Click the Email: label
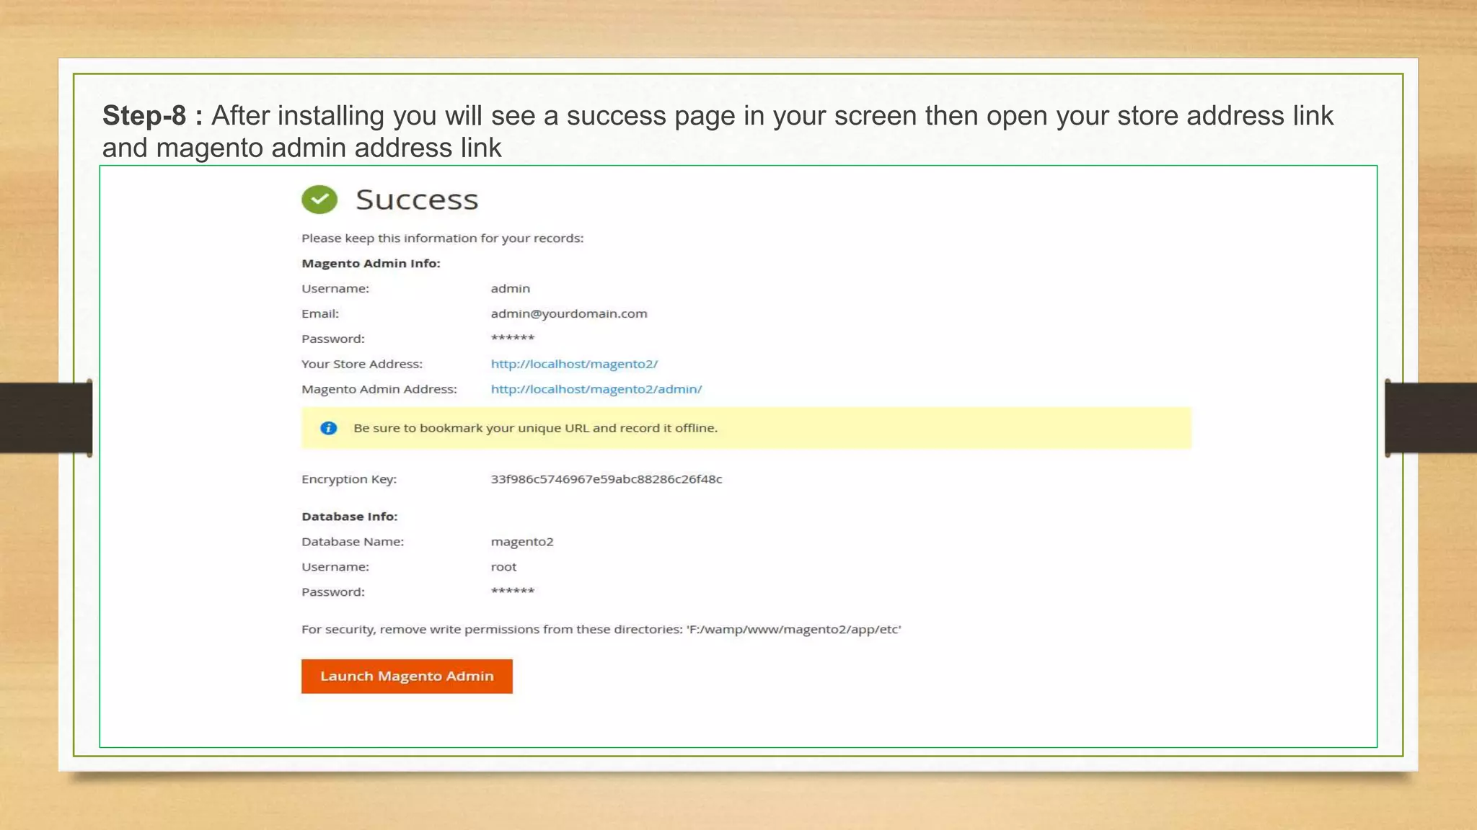The image size is (1477, 830). [x=320, y=313]
